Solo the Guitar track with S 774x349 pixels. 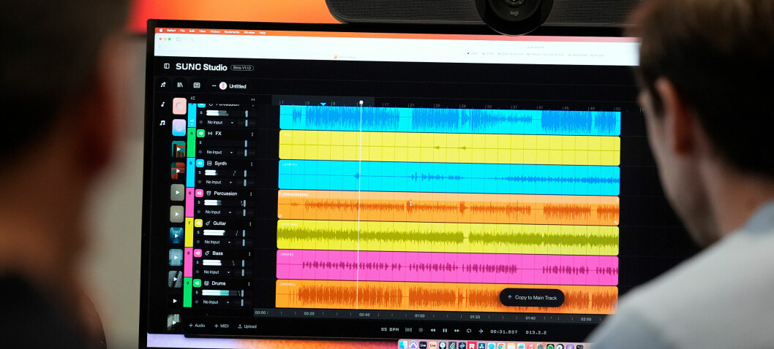(200, 232)
